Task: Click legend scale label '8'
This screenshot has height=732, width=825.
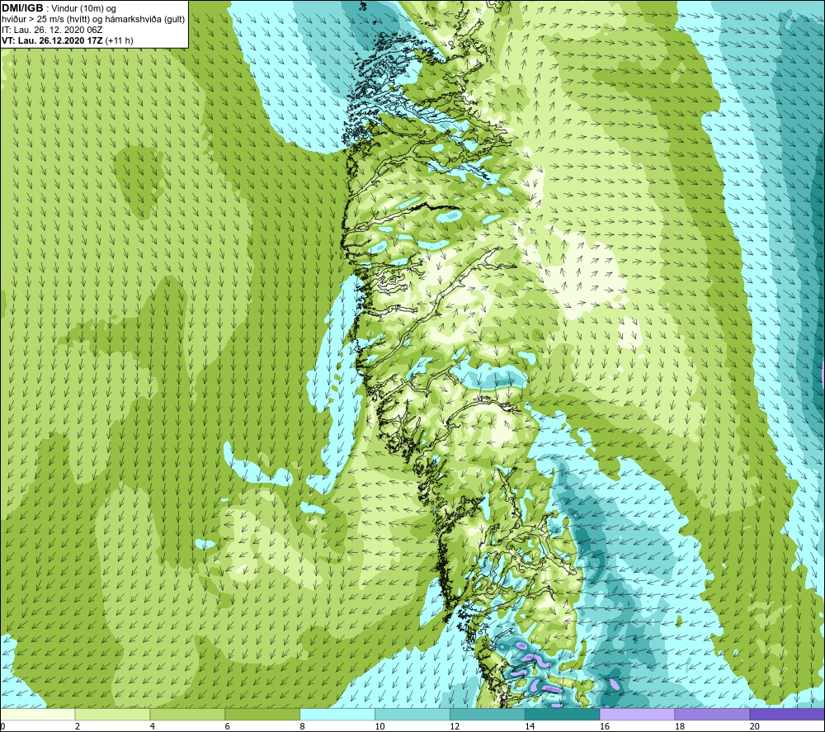Action: pyautogui.click(x=303, y=726)
